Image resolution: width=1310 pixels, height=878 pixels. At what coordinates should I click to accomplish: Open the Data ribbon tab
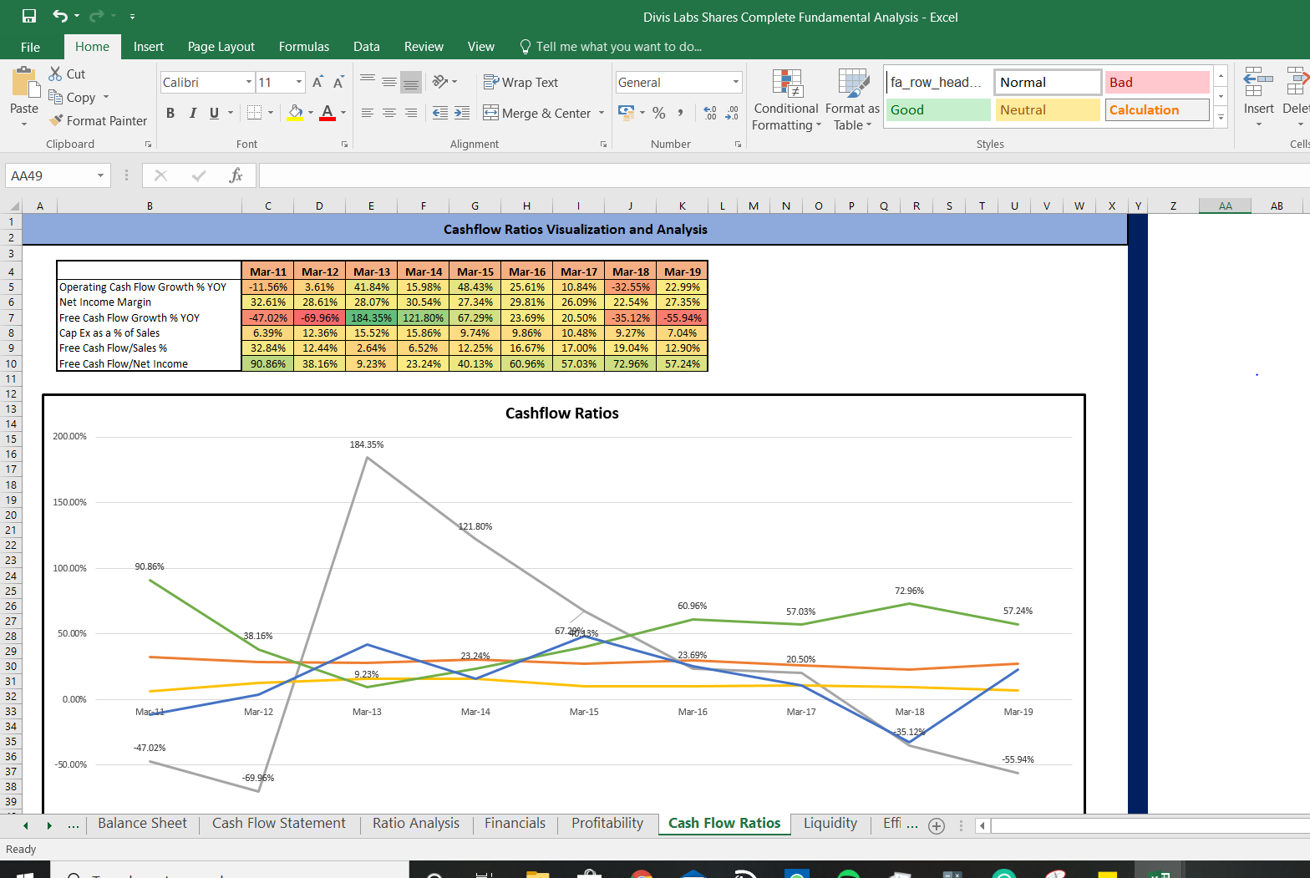[366, 47]
